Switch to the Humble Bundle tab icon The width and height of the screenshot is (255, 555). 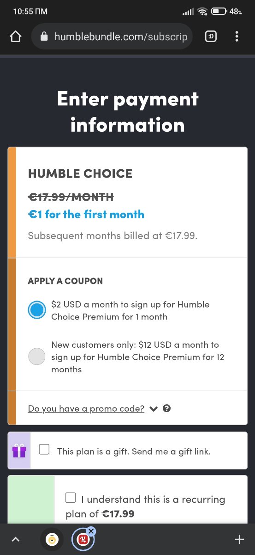click(83, 539)
